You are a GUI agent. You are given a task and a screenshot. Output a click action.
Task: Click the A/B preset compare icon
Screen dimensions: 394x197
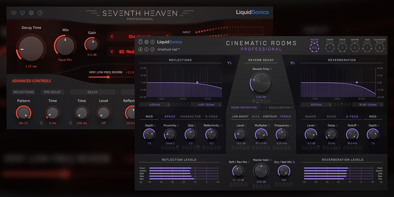(x=141, y=49)
